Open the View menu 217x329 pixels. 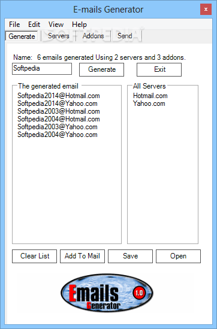click(x=56, y=25)
